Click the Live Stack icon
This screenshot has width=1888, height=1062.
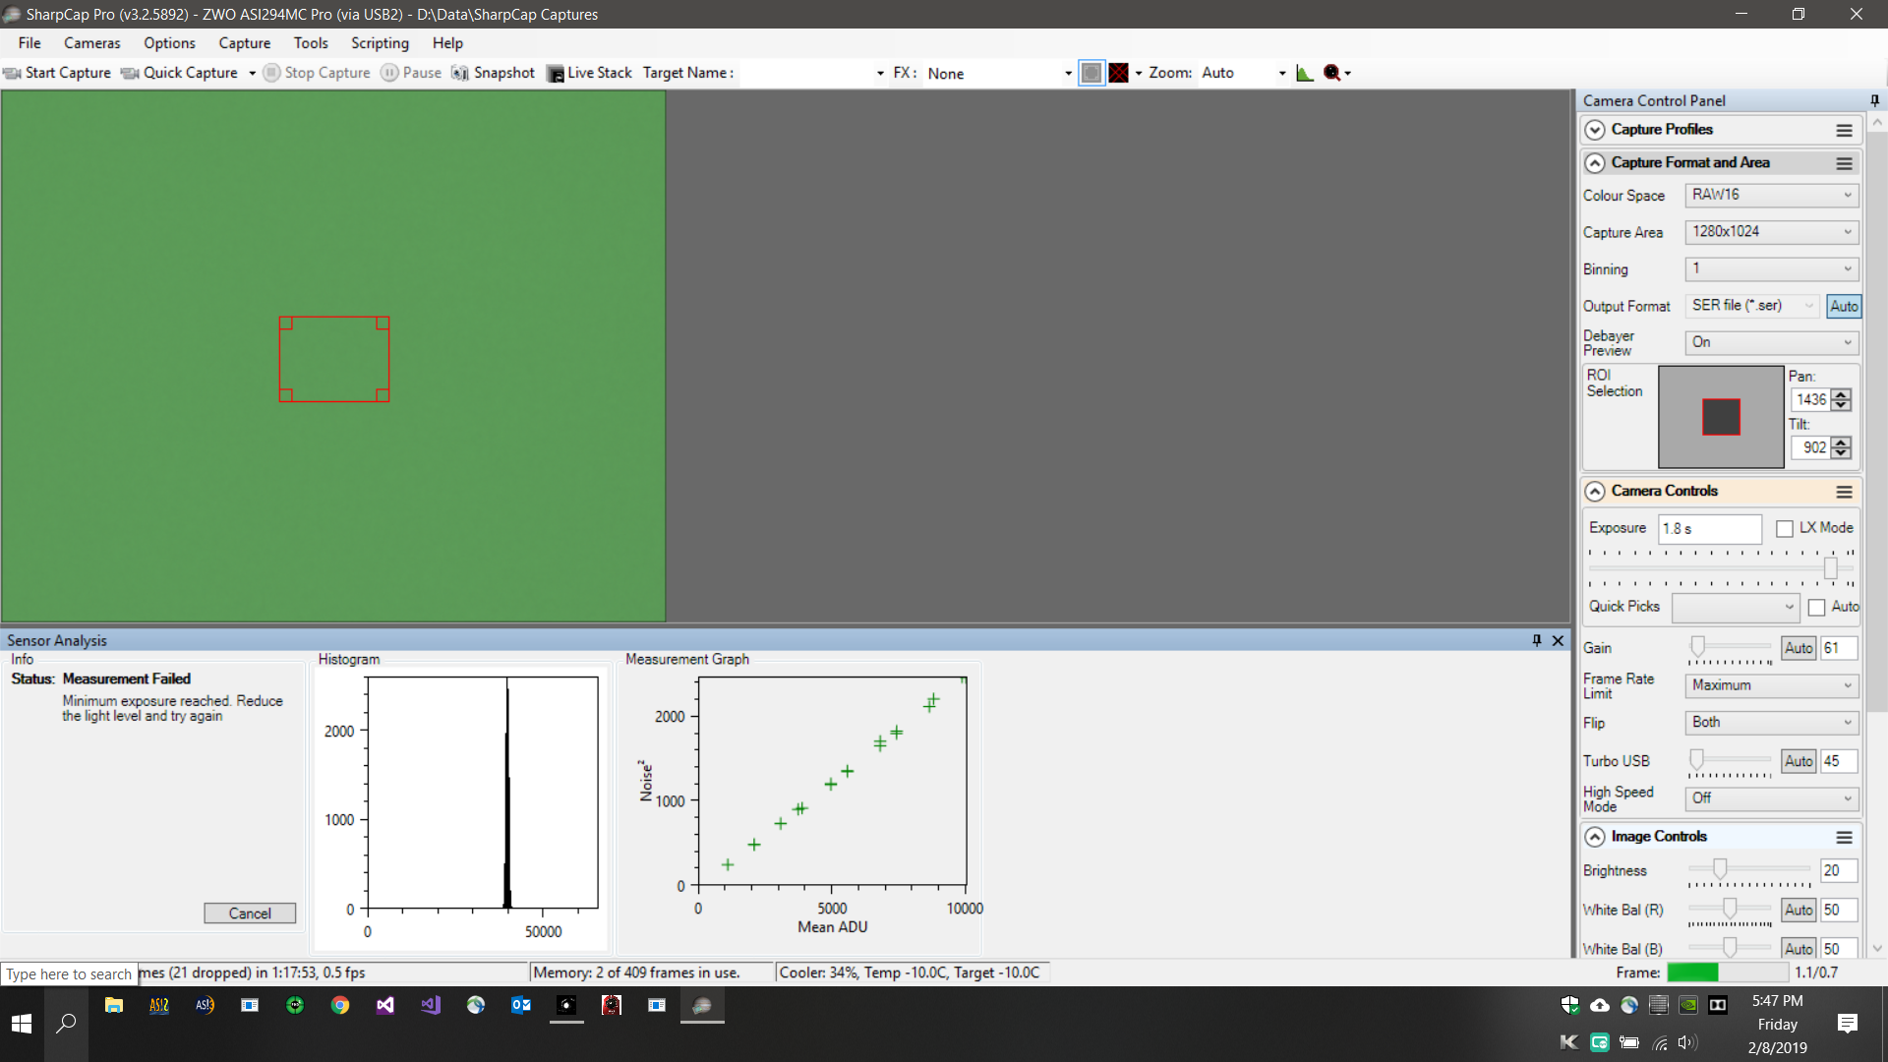[554, 73]
